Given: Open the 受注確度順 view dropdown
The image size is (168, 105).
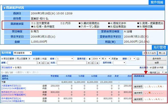Looking at the screenshot, I should [x=22, y=53].
